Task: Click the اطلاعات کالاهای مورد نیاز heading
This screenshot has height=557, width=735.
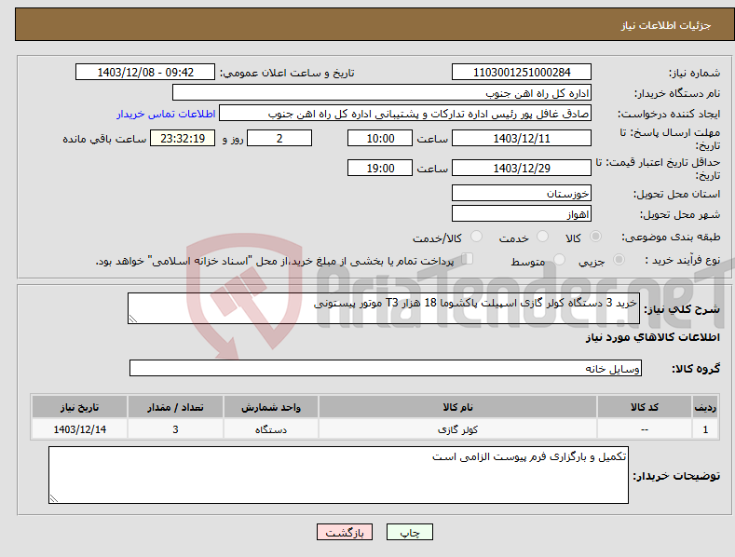Action: click(652, 337)
